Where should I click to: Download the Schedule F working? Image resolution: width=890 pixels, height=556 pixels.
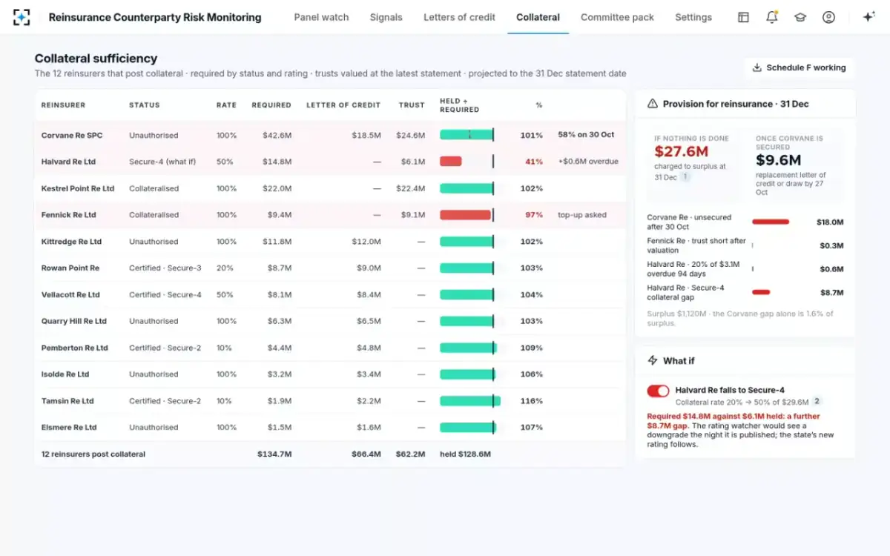tap(799, 67)
